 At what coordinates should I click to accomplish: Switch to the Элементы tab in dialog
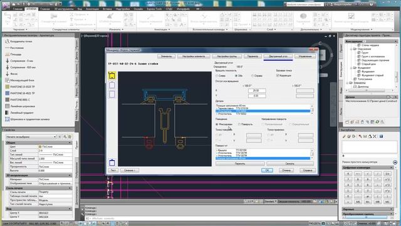click(166, 56)
